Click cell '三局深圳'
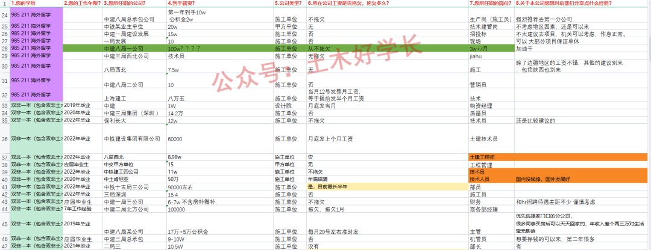Viewport: 651px width, 250px height. (134, 194)
